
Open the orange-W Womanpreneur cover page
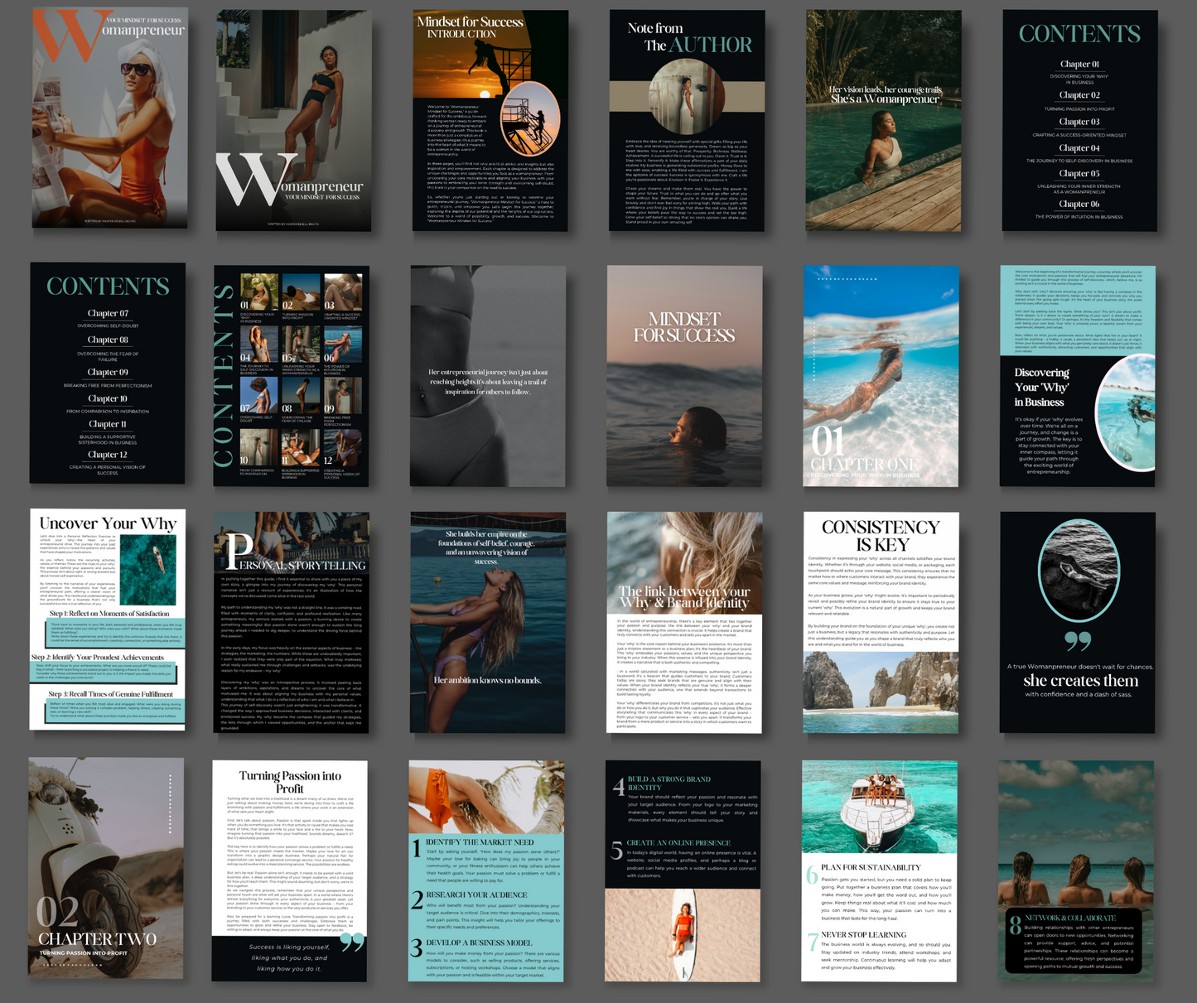pyautogui.click(x=109, y=118)
